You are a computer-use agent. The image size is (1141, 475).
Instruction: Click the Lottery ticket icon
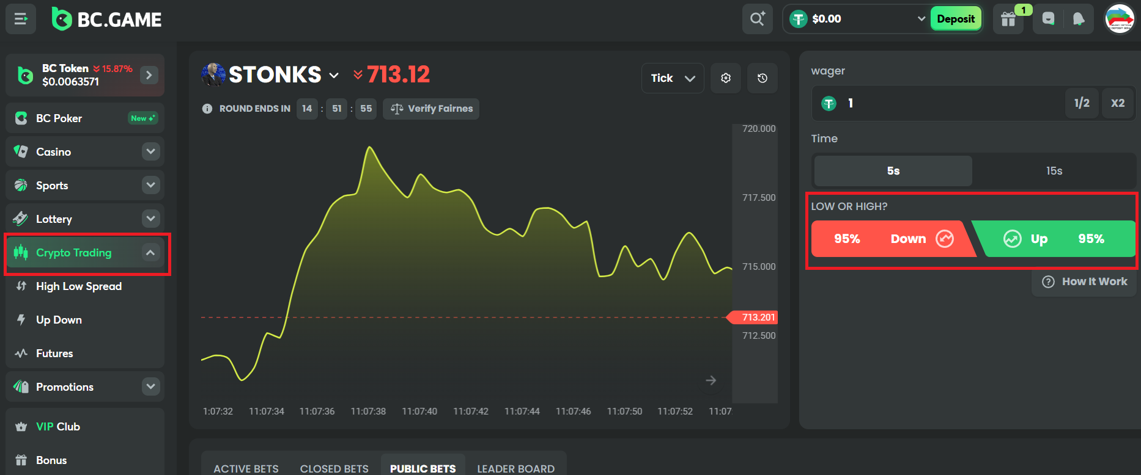click(x=20, y=219)
